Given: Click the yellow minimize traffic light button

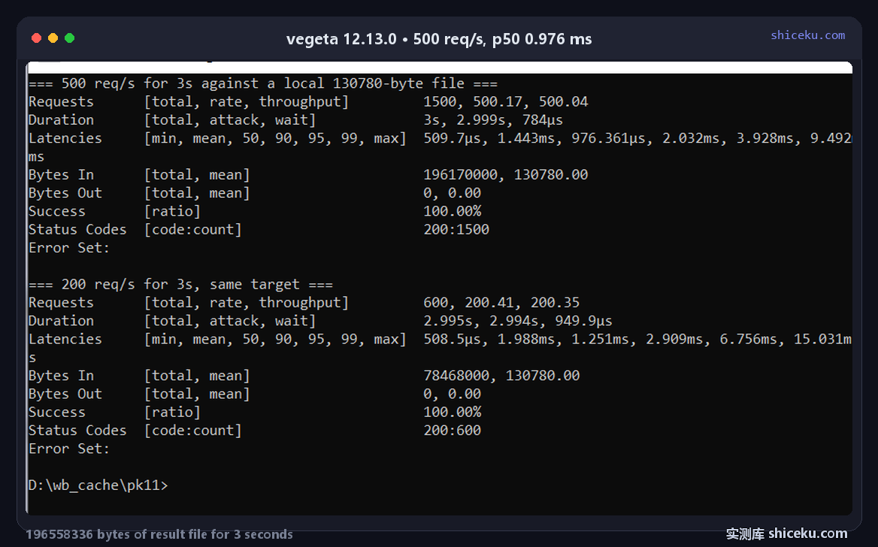Looking at the screenshot, I should click(x=53, y=38).
